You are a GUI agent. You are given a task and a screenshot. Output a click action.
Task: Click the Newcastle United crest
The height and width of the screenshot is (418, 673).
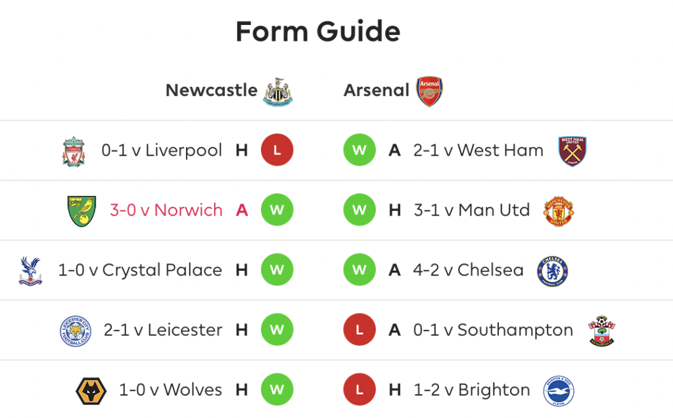click(278, 91)
